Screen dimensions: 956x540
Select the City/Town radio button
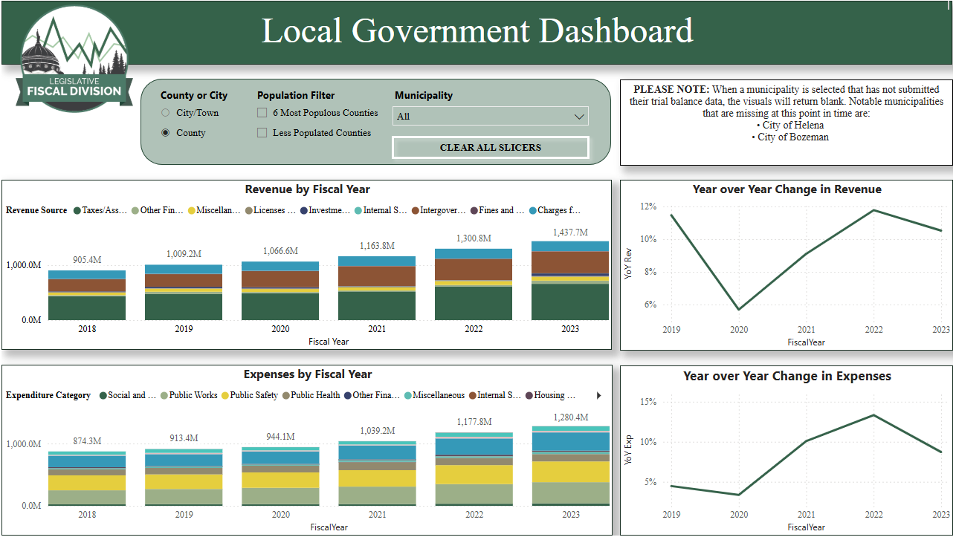(166, 113)
